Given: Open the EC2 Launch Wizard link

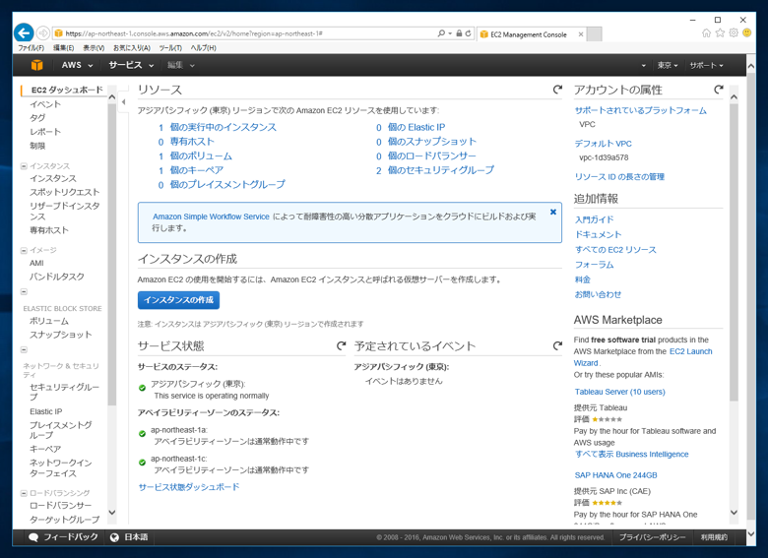Looking at the screenshot, I should [x=643, y=357].
